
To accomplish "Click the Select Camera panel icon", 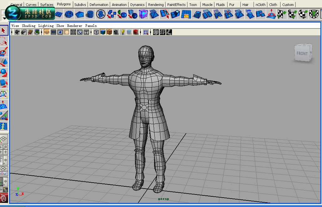I will (17, 32).
